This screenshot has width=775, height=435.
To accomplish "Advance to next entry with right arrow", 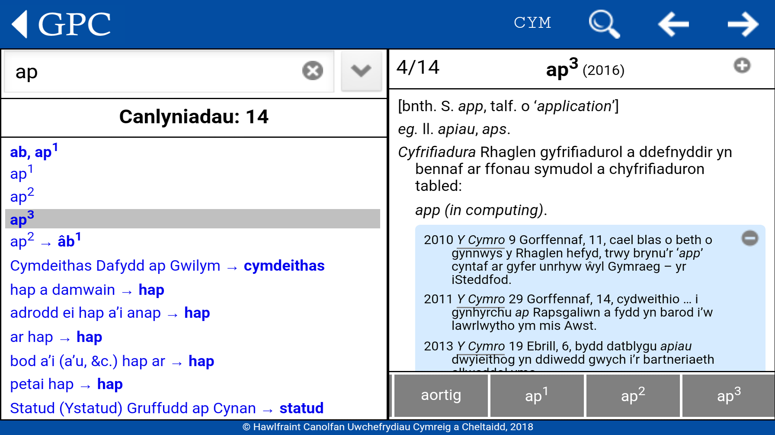I will pyautogui.click(x=743, y=23).
